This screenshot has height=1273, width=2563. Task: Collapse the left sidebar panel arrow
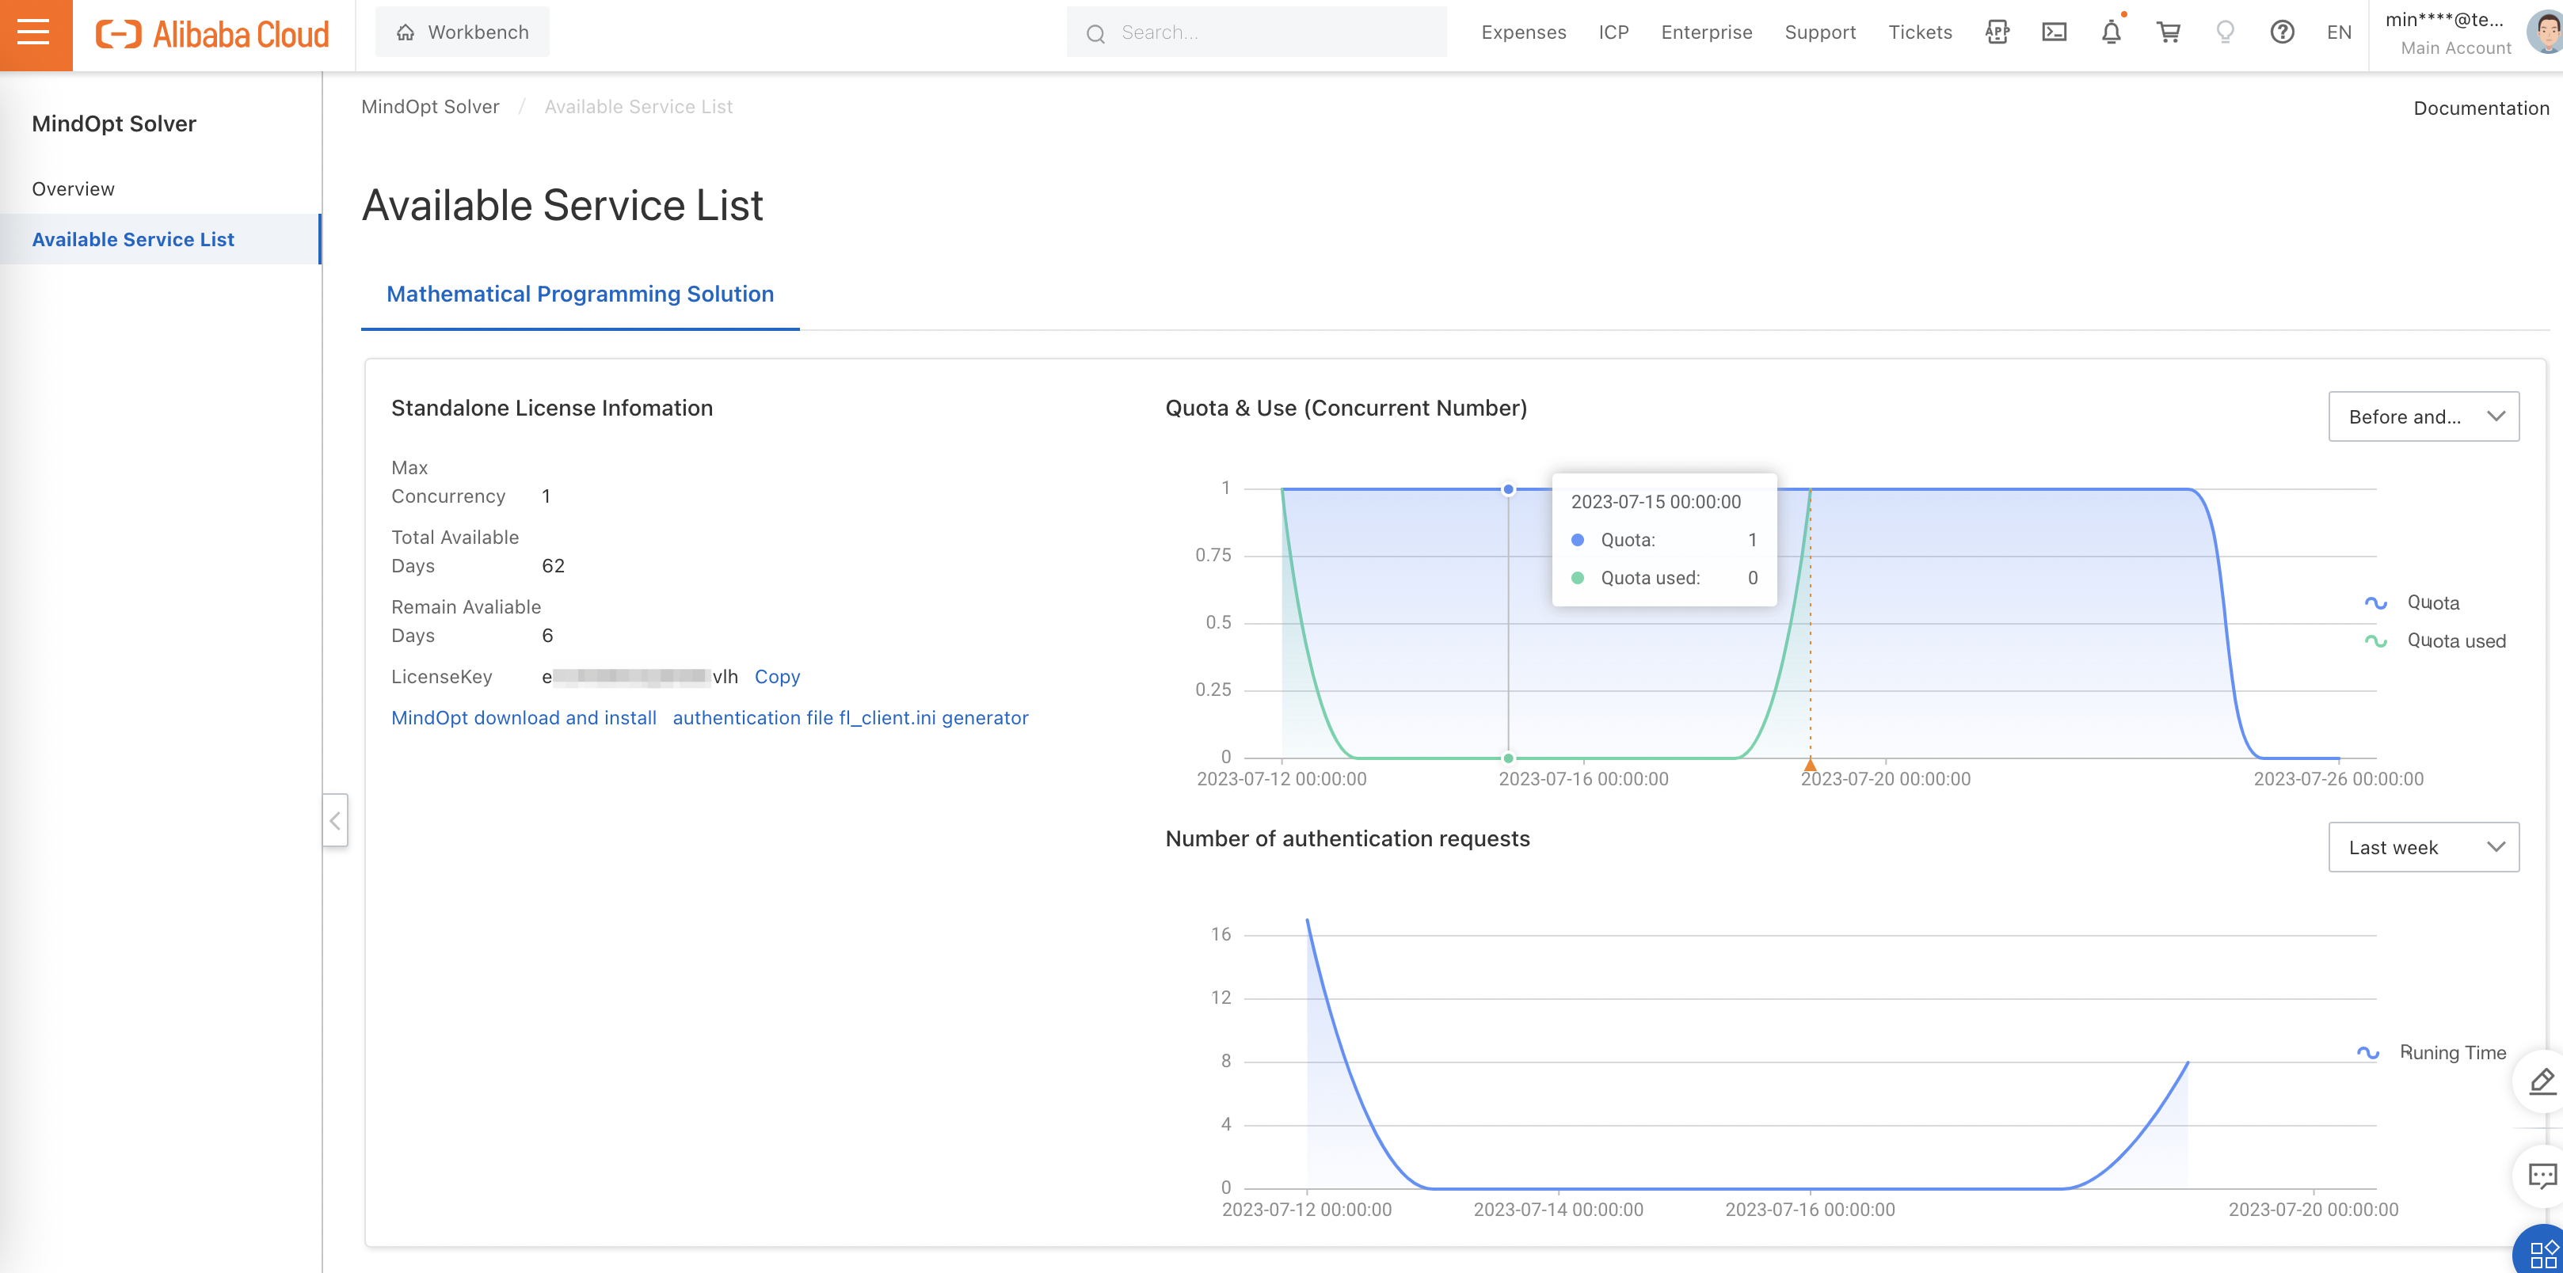point(335,820)
